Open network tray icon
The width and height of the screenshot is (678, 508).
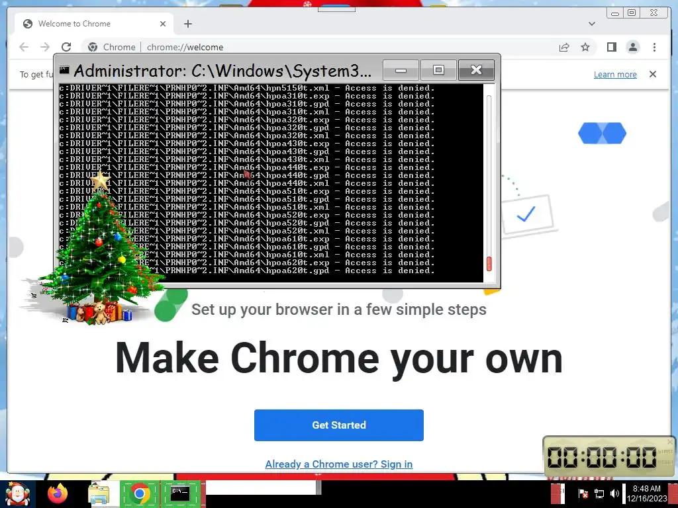pyautogui.click(x=599, y=493)
